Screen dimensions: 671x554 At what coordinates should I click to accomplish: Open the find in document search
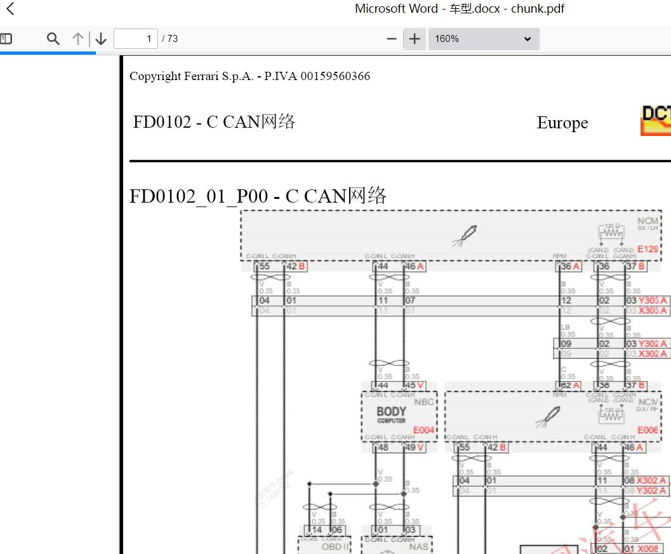coord(53,39)
